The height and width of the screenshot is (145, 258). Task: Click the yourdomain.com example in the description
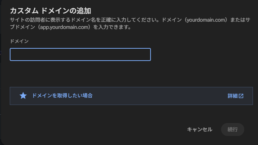[205, 20]
